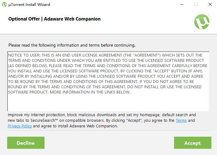Click the greyed-out maximize window button
217x155 pixels.
(x=196, y=5)
